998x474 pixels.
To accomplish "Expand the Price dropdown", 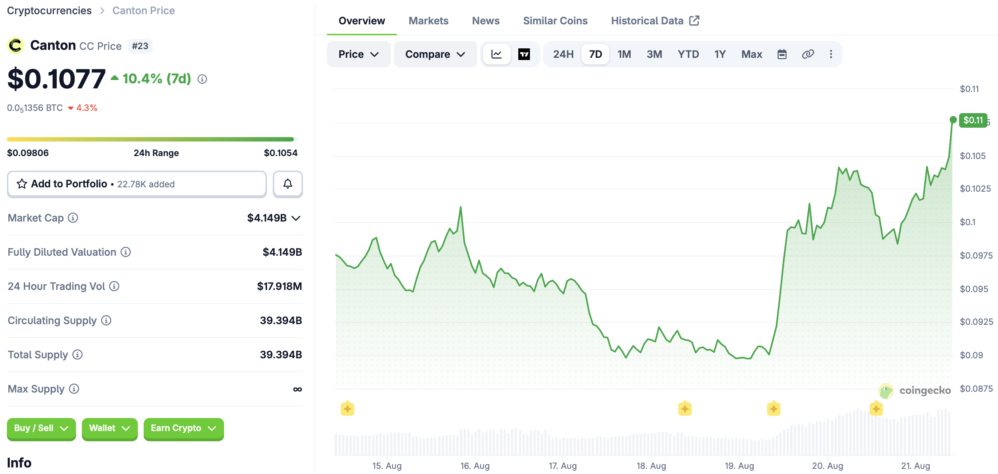I will point(358,54).
